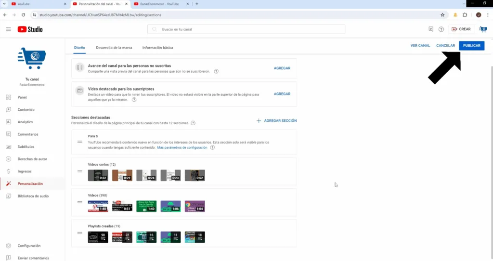Click the Ingresos dollar icon
Image resolution: width=493 pixels, height=261 pixels.
9,171
